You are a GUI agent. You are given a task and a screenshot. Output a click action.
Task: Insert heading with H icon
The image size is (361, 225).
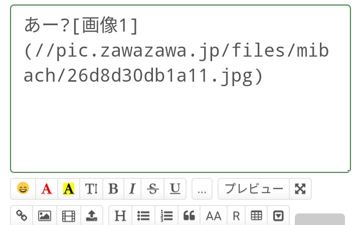click(x=120, y=215)
